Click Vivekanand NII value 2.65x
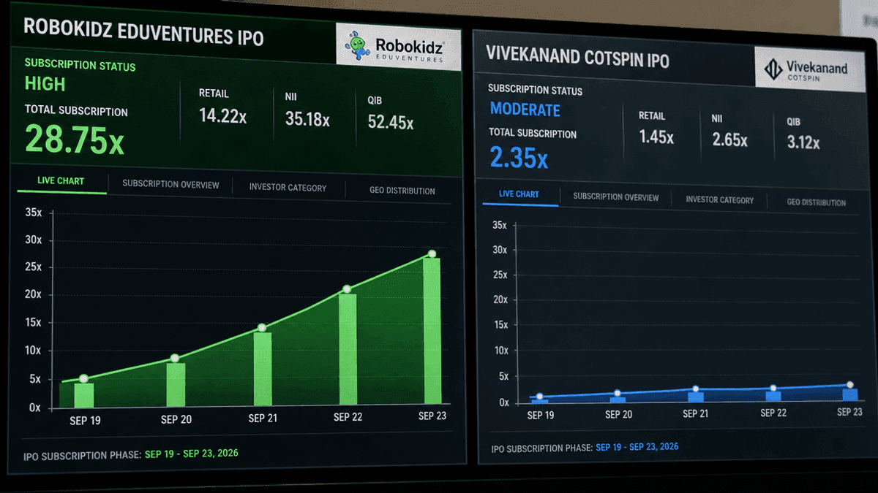The image size is (878, 493). click(x=730, y=140)
